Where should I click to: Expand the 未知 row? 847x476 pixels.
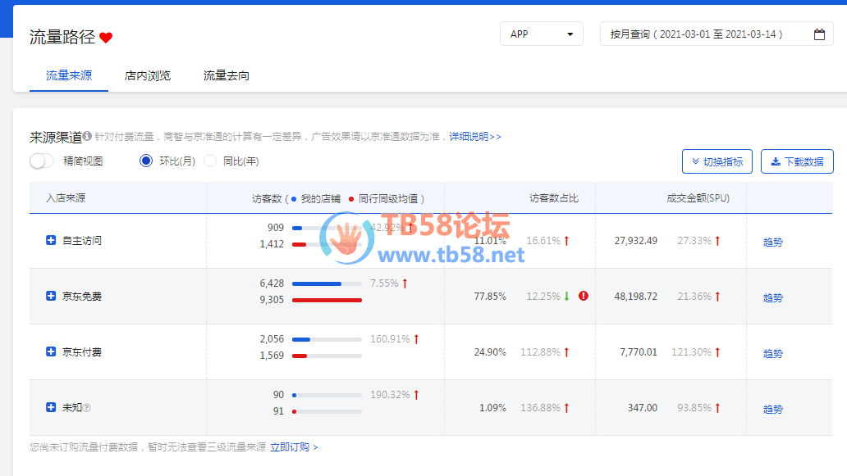51,407
